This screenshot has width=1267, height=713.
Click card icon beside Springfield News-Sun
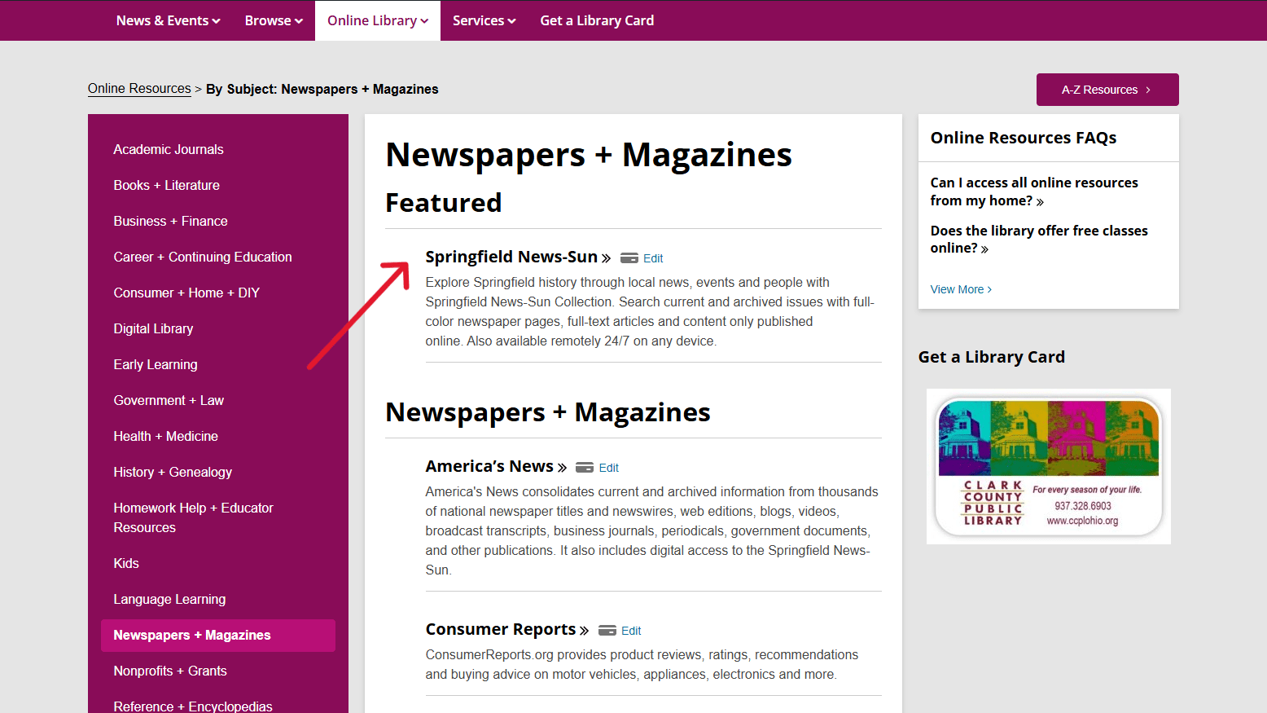629,258
